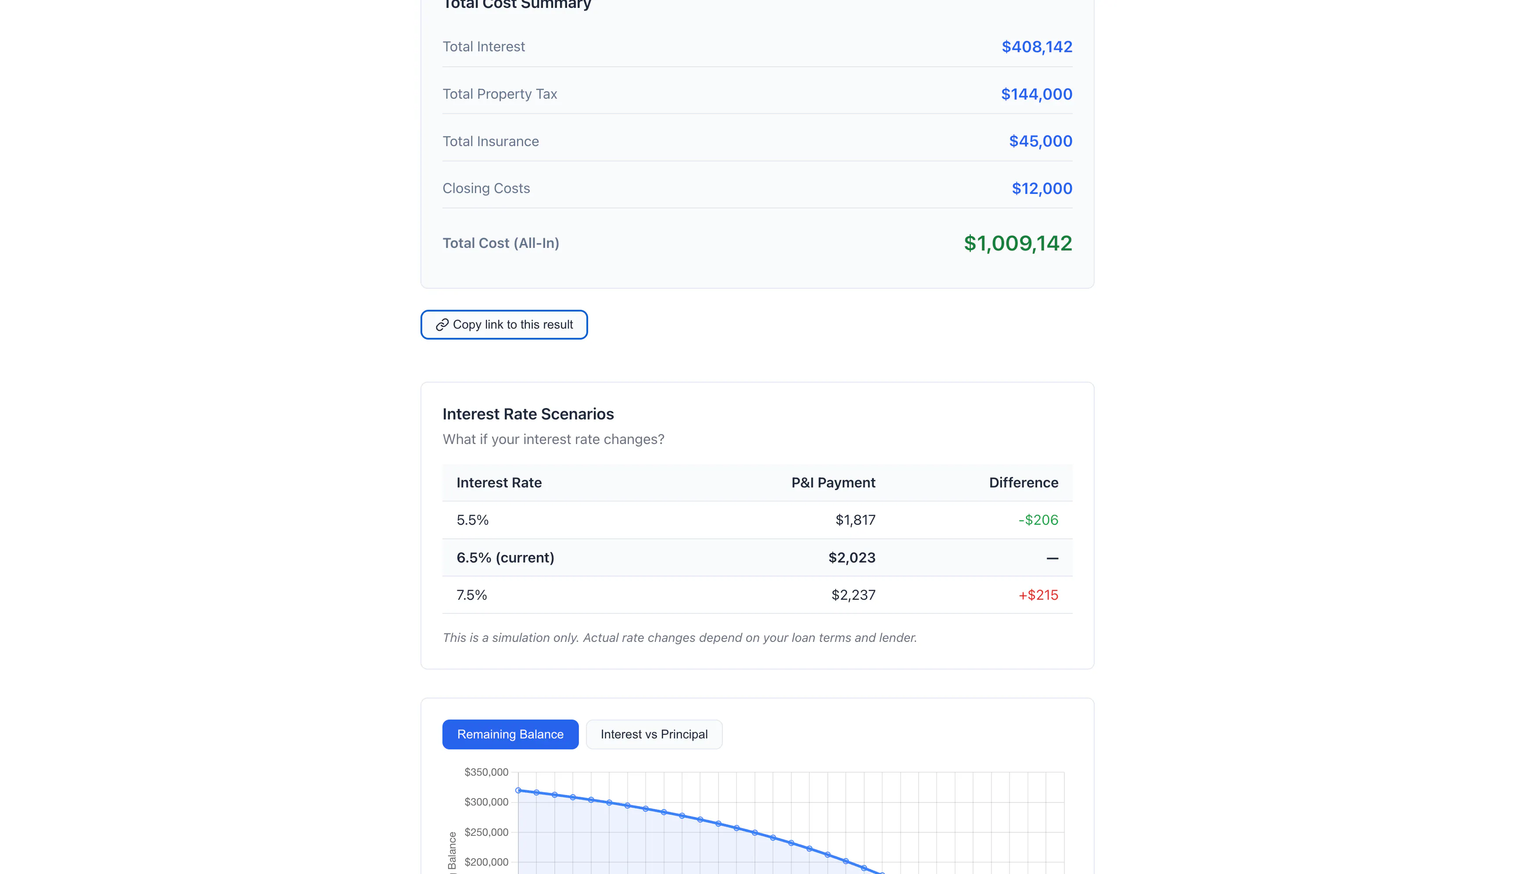The width and height of the screenshot is (1516, 874).
Task: Click the first data point on the balance chart
Action: 518,791
